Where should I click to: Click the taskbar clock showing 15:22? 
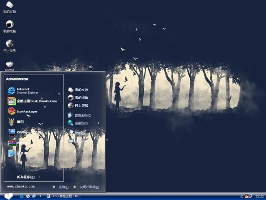click(x=259, y=196)
